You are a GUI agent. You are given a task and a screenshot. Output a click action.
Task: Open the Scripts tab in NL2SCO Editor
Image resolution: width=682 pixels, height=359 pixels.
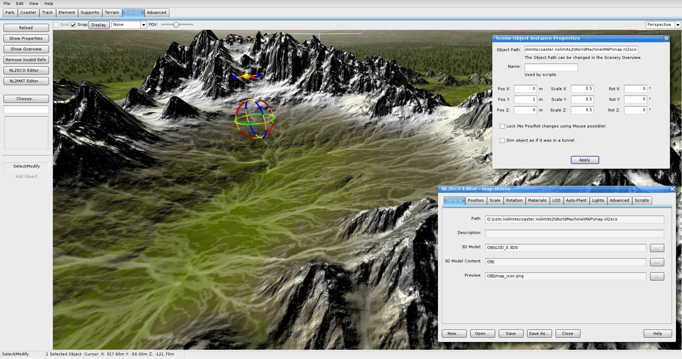click(642, 200)
